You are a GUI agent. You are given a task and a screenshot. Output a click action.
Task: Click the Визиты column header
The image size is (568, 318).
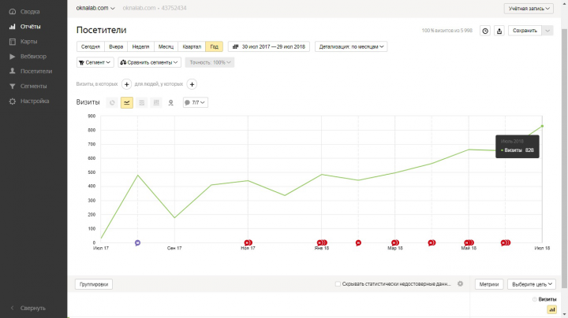coord(547,299)
